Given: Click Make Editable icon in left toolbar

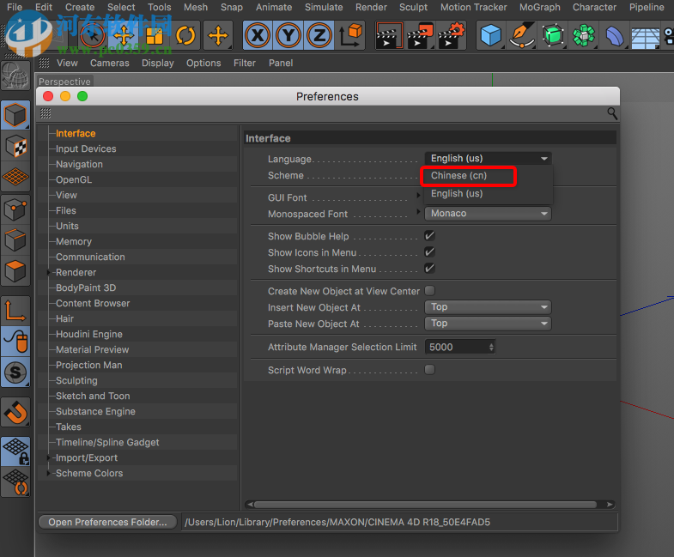Looking at the screenshot, I should (15, 76).
